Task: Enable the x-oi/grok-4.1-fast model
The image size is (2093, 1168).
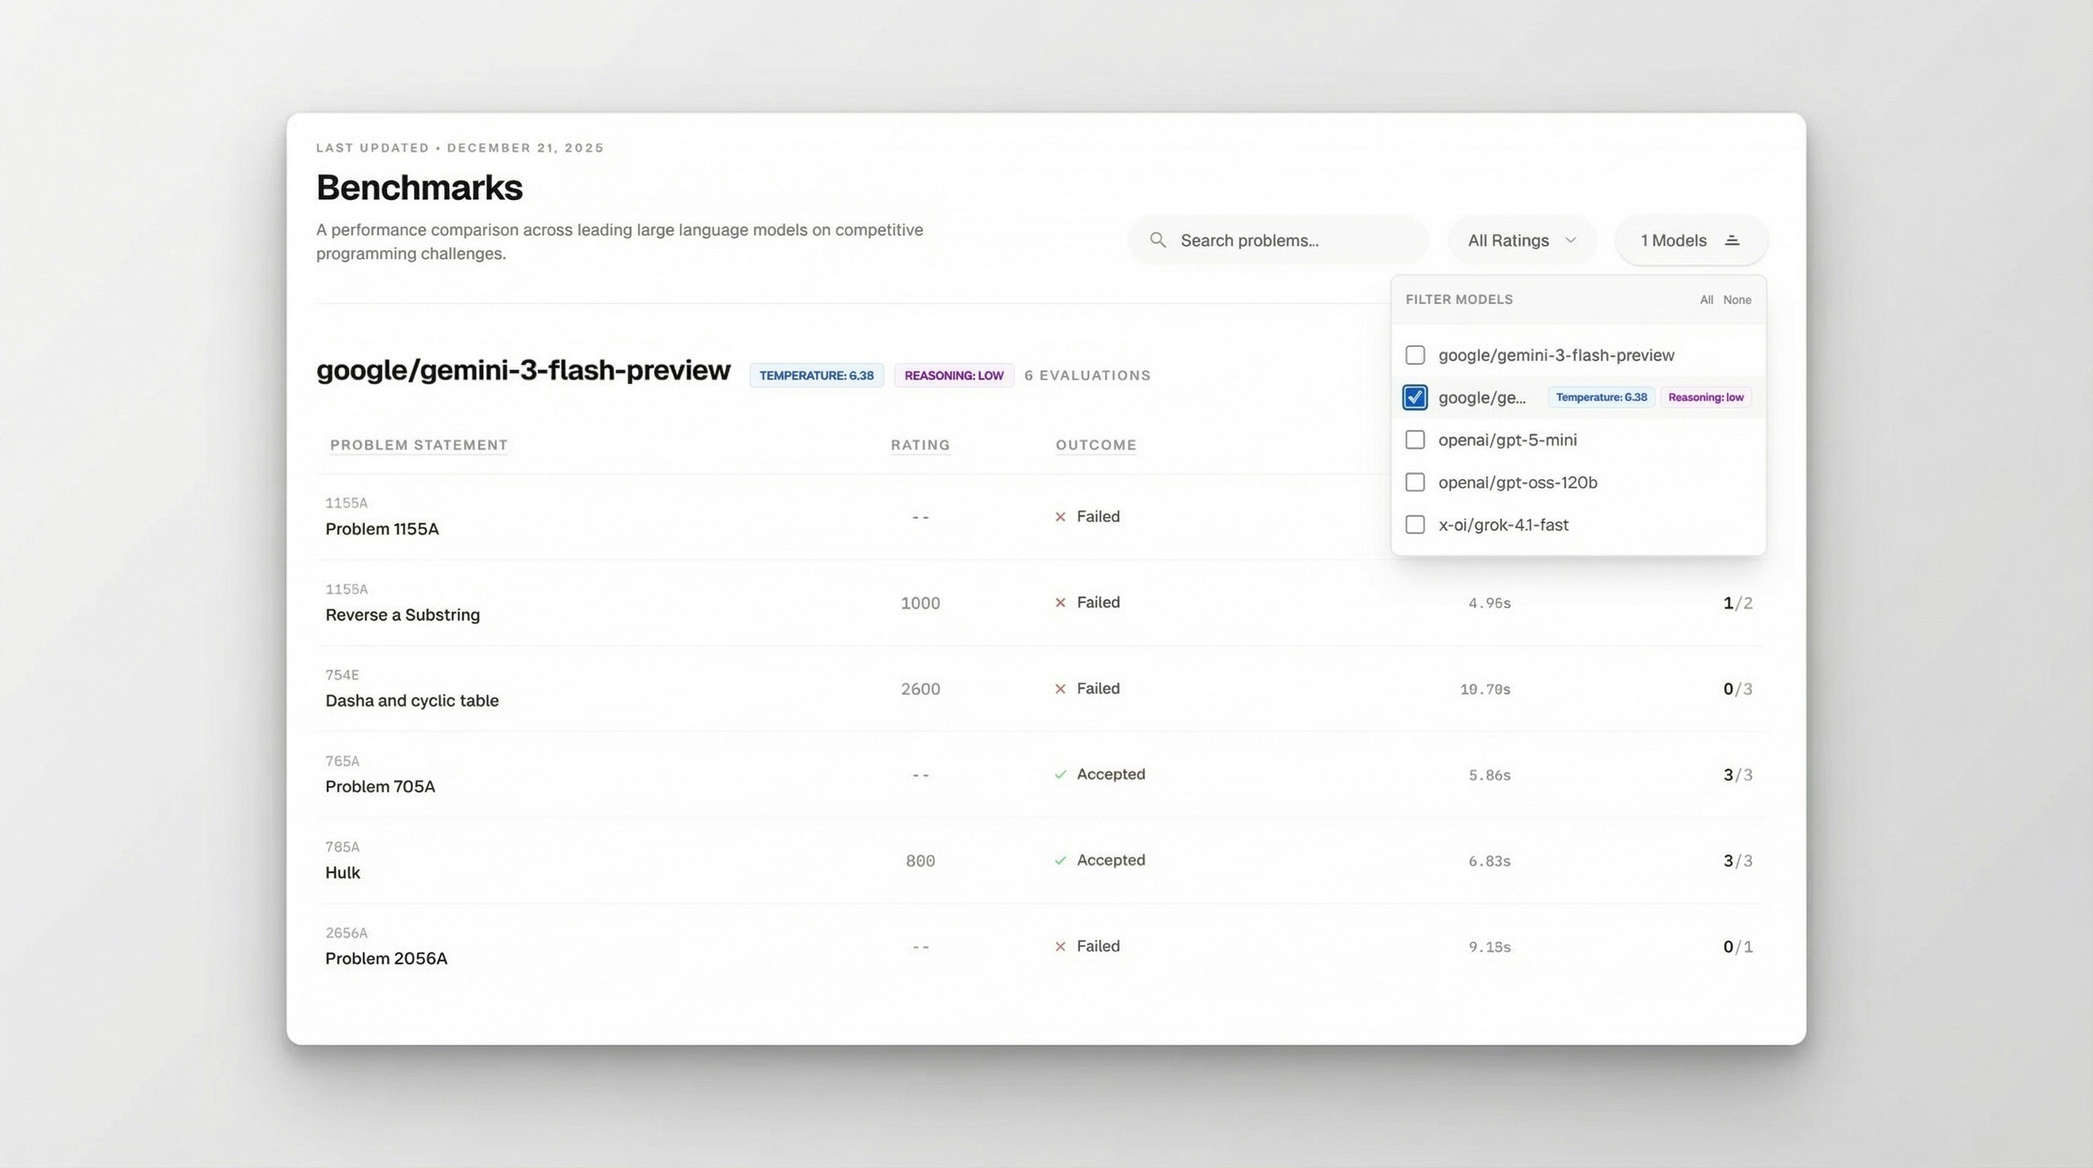Action: click(1415, 525)
